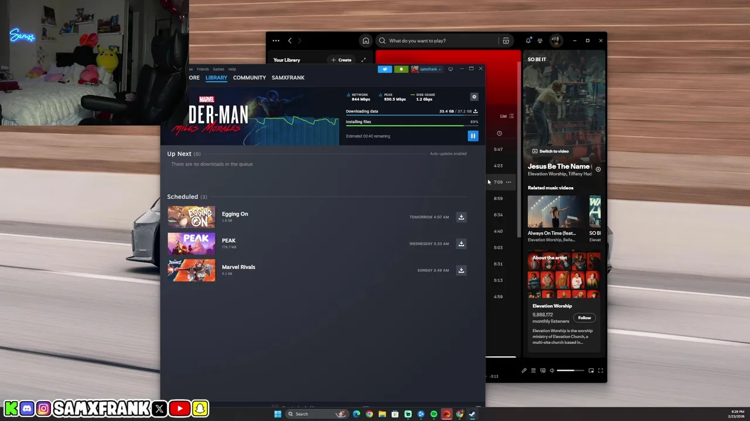Click the Egging On title text
This screenshot has height=421, width=750.
tap(235, 214)
